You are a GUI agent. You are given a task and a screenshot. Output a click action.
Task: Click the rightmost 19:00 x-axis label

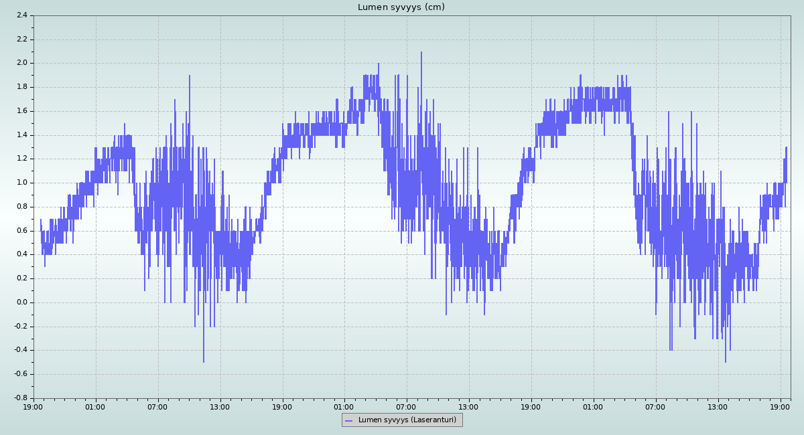pos(781,406)
